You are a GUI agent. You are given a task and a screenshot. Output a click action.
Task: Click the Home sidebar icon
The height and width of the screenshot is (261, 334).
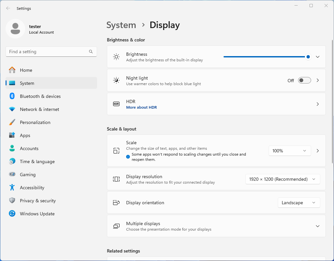tap(13, 70)
